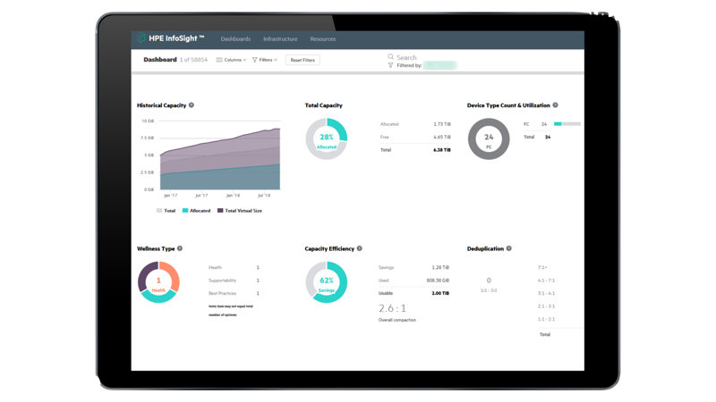Open Wellness Type help icon

click(x=180, y=248)
